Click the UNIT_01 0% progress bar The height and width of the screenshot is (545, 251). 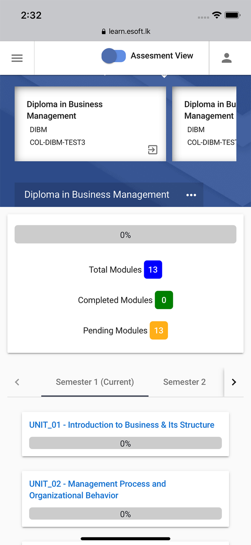point(125,443)
